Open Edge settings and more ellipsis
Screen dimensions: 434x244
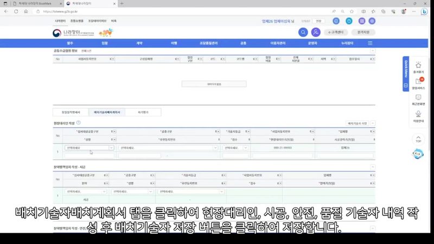point(414,11)
